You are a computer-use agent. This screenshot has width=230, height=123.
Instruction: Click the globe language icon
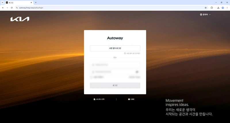tap(201, 15)
